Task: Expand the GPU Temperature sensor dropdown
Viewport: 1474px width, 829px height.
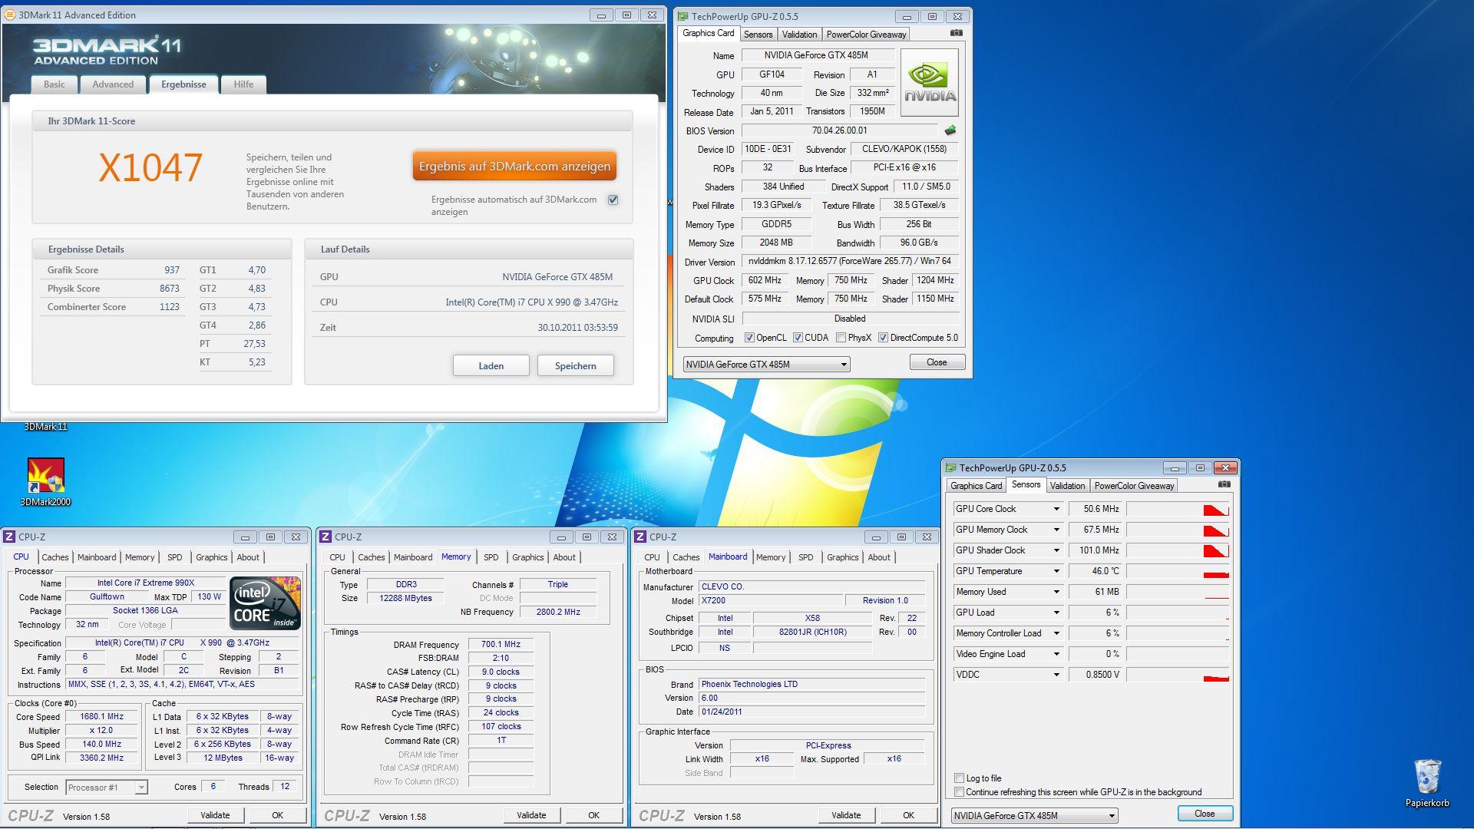Action: click(1056, 571)
